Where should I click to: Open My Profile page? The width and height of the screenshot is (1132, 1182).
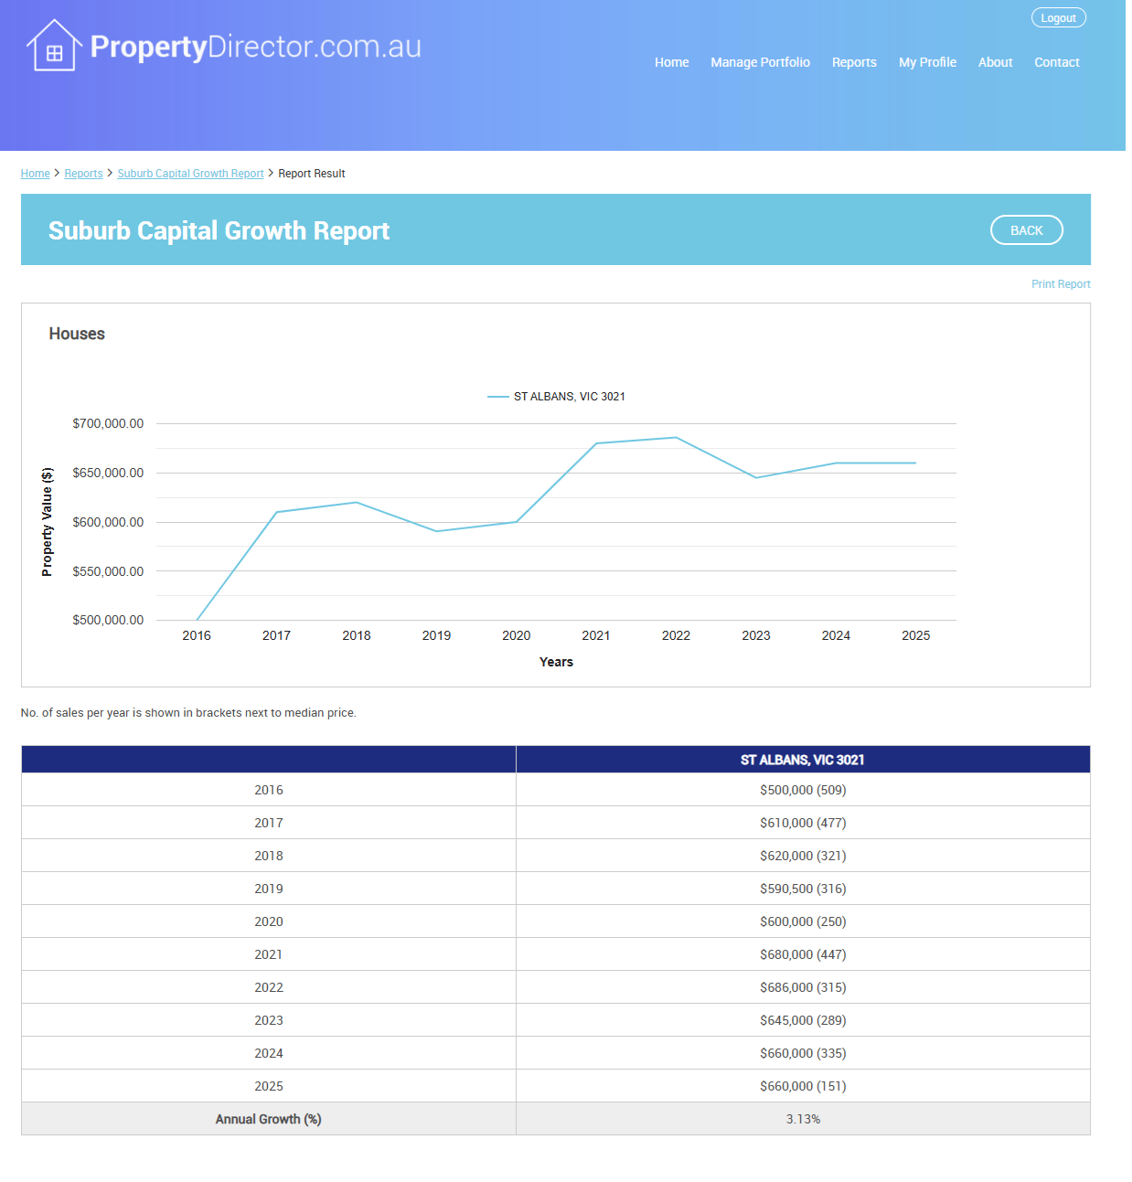pyautogui.click(x=927, y=62)
